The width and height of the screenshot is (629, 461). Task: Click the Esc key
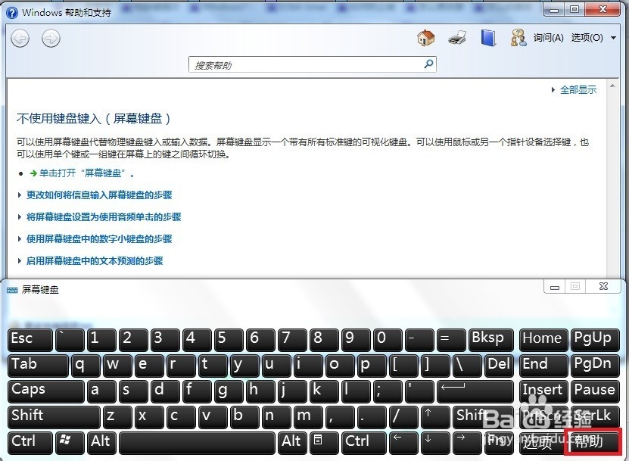point(30,340)
